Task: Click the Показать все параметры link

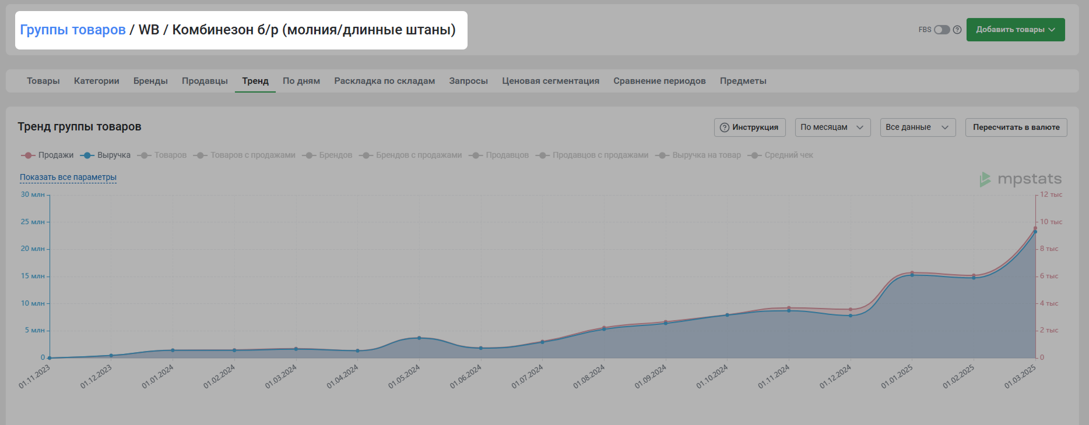Action: 68,178
